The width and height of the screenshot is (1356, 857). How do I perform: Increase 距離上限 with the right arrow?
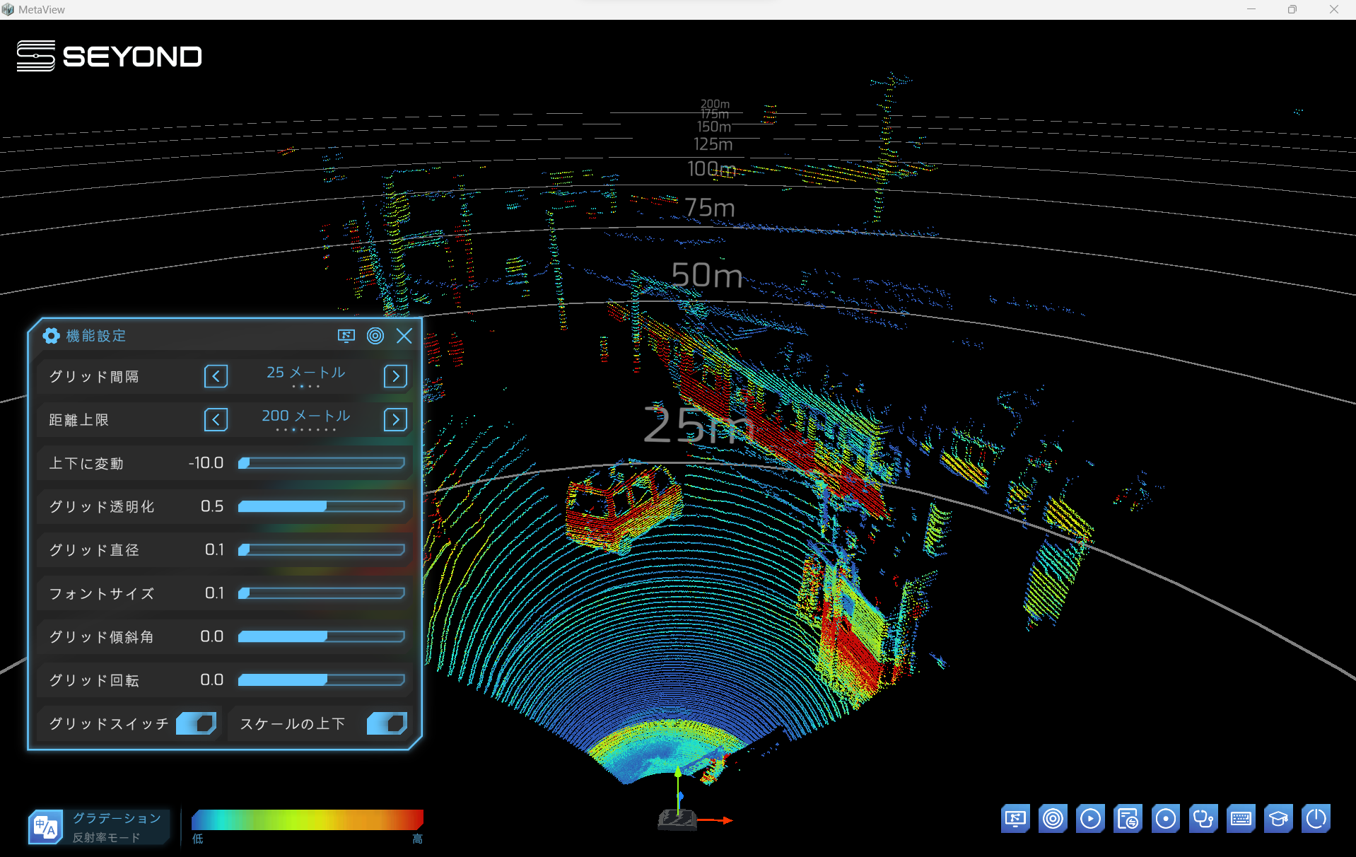pyautogui.click(x=395, y=420)
